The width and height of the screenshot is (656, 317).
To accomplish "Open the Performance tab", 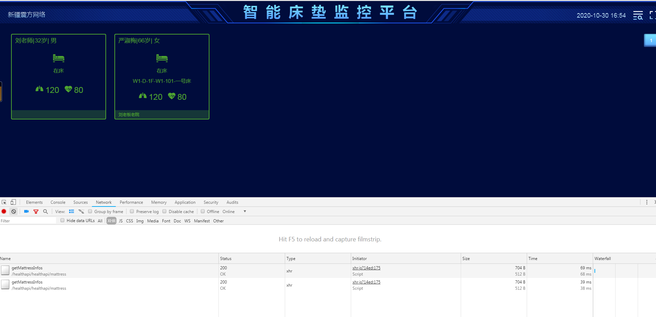I will [x=131, y=202].
